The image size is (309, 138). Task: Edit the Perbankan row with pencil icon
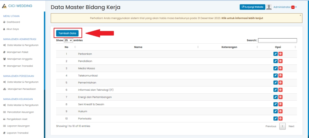pyautogui.click(x=276, y=54)
